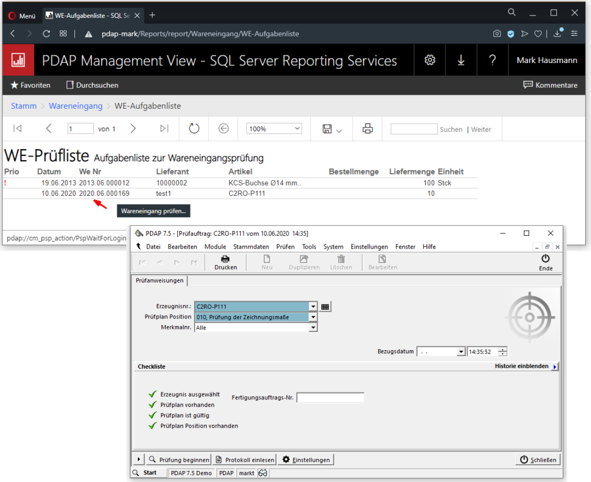
Task: Open new browser tab with plus
Action: (152, 15)
